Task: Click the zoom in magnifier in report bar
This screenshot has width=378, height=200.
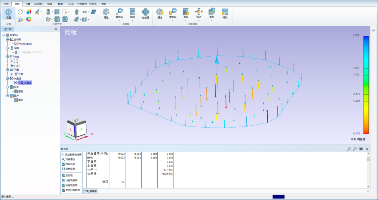Action: 349,149
